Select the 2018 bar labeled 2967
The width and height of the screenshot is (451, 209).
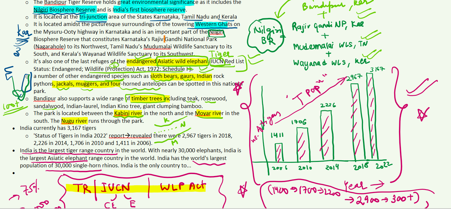click(355, 121)
